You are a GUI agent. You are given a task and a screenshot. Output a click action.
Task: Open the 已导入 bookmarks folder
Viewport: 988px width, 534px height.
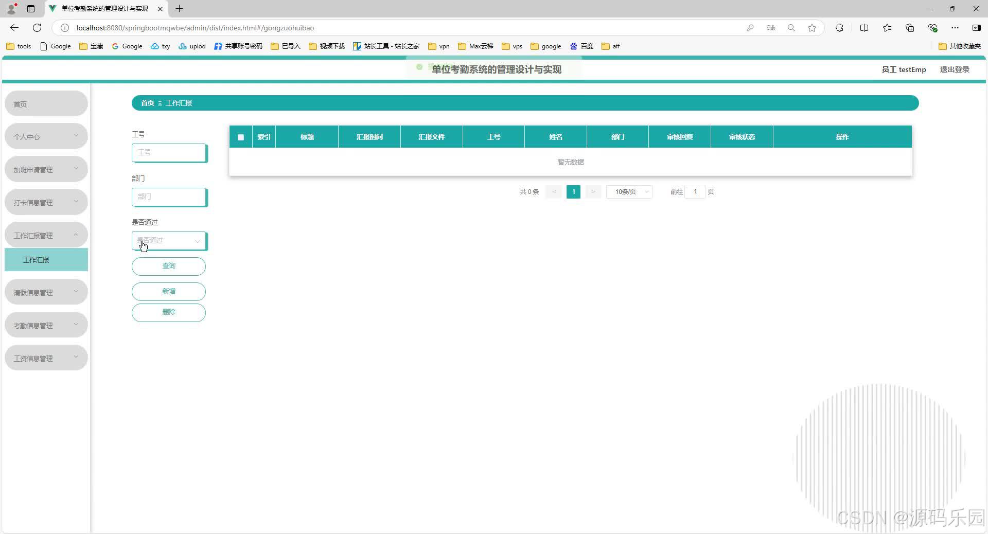pyautogui.click(x=285, y=46)
